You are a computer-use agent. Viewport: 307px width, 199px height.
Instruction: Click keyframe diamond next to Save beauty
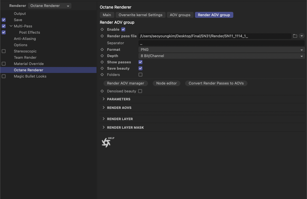point(102,68)
